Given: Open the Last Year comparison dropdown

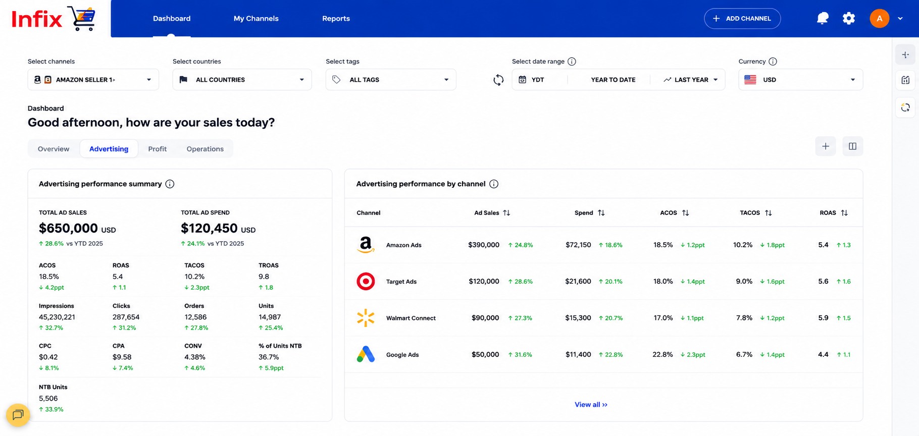Looking at the screenshot, I should [x=690, y=80].
